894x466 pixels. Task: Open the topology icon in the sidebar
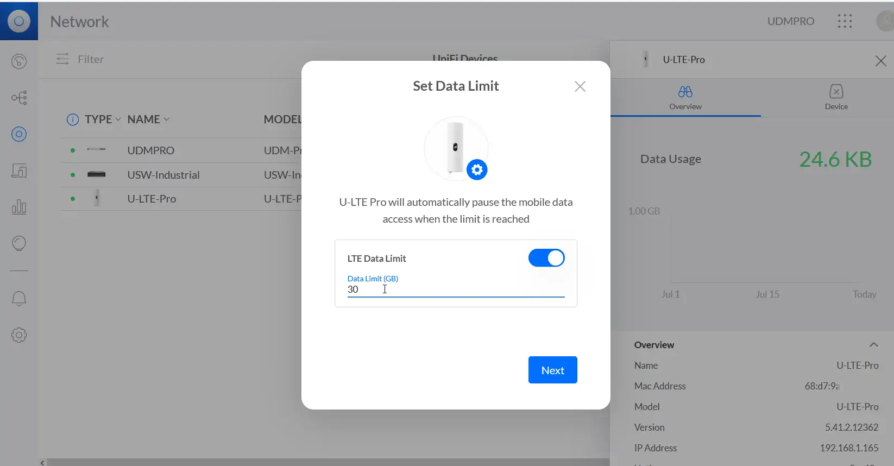(19, 98)
